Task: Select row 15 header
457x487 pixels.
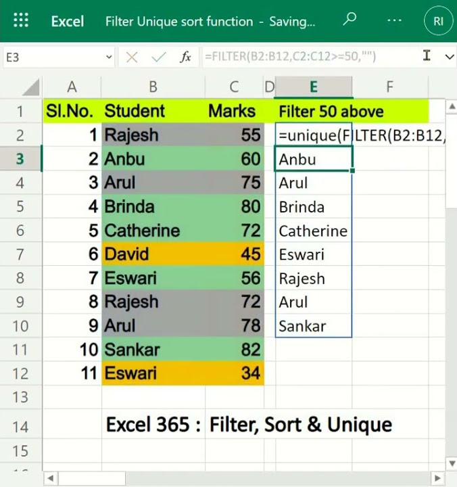Action: pos(20,451)
